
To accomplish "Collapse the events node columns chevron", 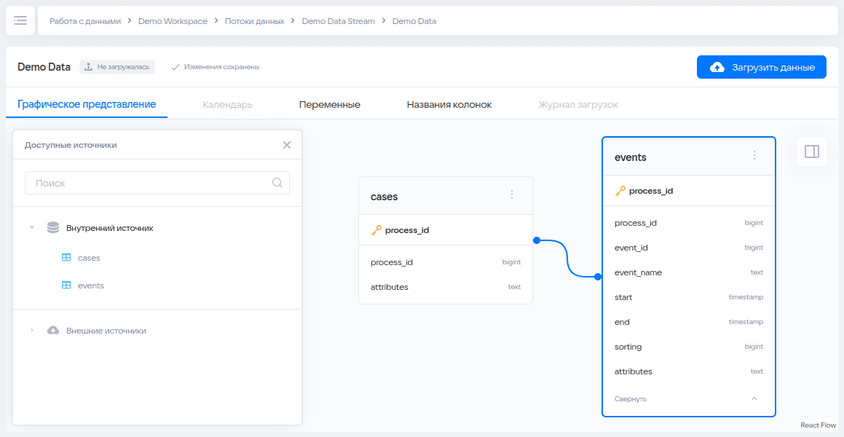I will point(754,399).
